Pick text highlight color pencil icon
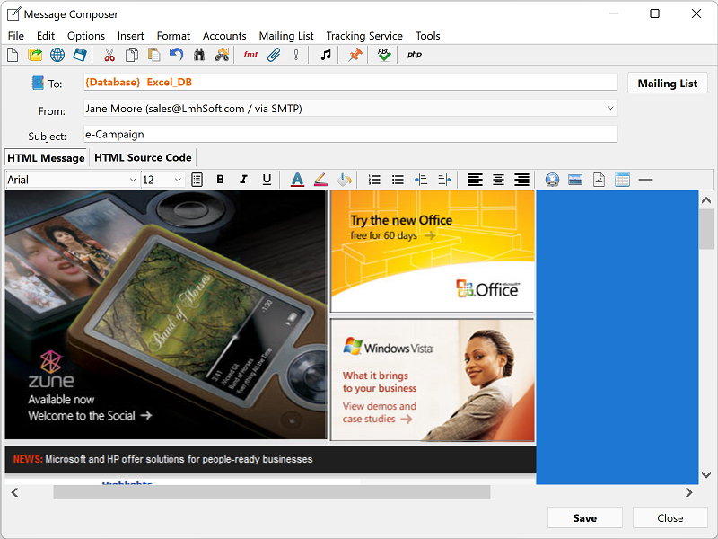 pos(320,180)
